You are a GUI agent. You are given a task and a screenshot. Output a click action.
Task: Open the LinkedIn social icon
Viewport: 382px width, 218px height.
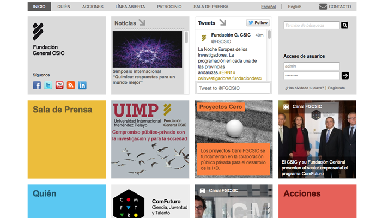pos(82,85)
